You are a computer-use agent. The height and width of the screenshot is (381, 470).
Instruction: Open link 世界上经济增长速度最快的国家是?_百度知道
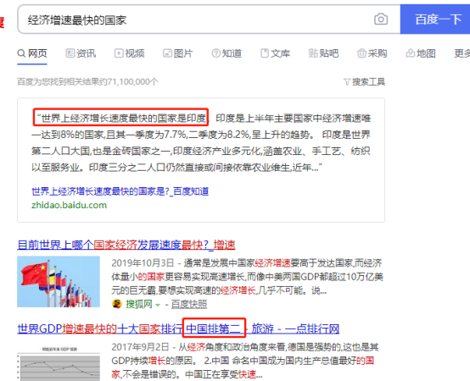pos(120,191)
